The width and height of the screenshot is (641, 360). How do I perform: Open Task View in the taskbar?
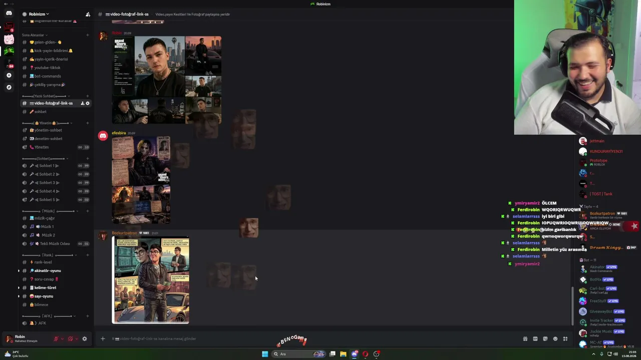pos(332,354)
